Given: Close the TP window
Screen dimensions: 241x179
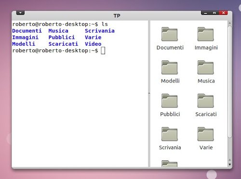Looking at the screenshot, I should tap(223, 13).
